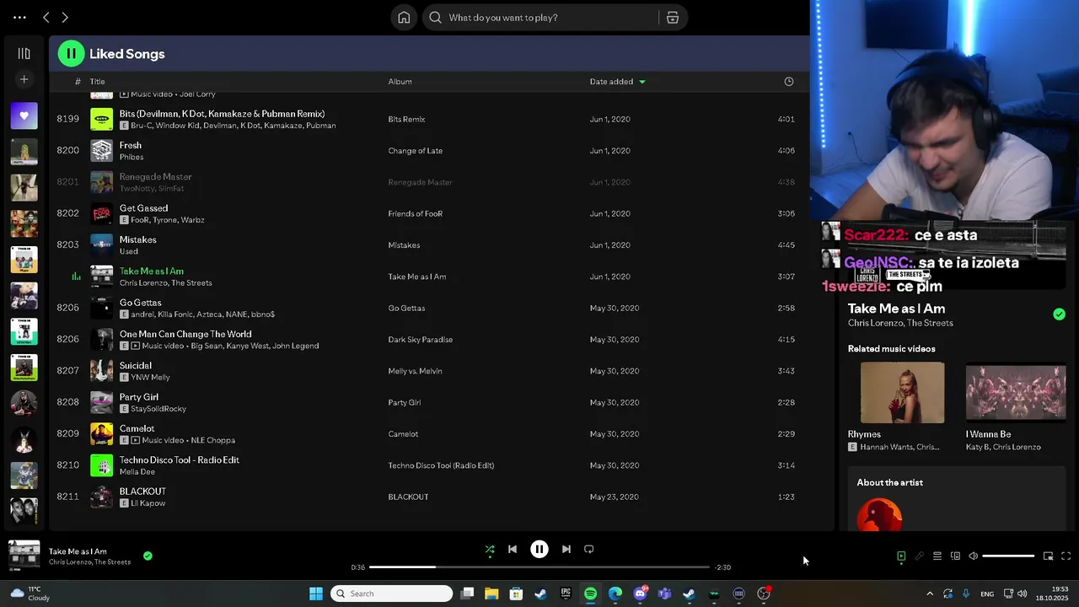Open I Wanna Be video thumbnail
This screenshot has width=1079, height=607.
pos(1016,393)
